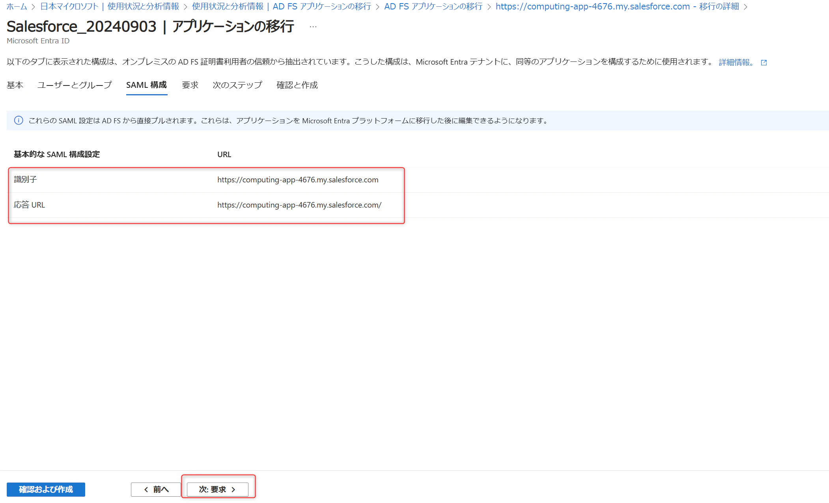Click the 前へ back button

[156, 489]
